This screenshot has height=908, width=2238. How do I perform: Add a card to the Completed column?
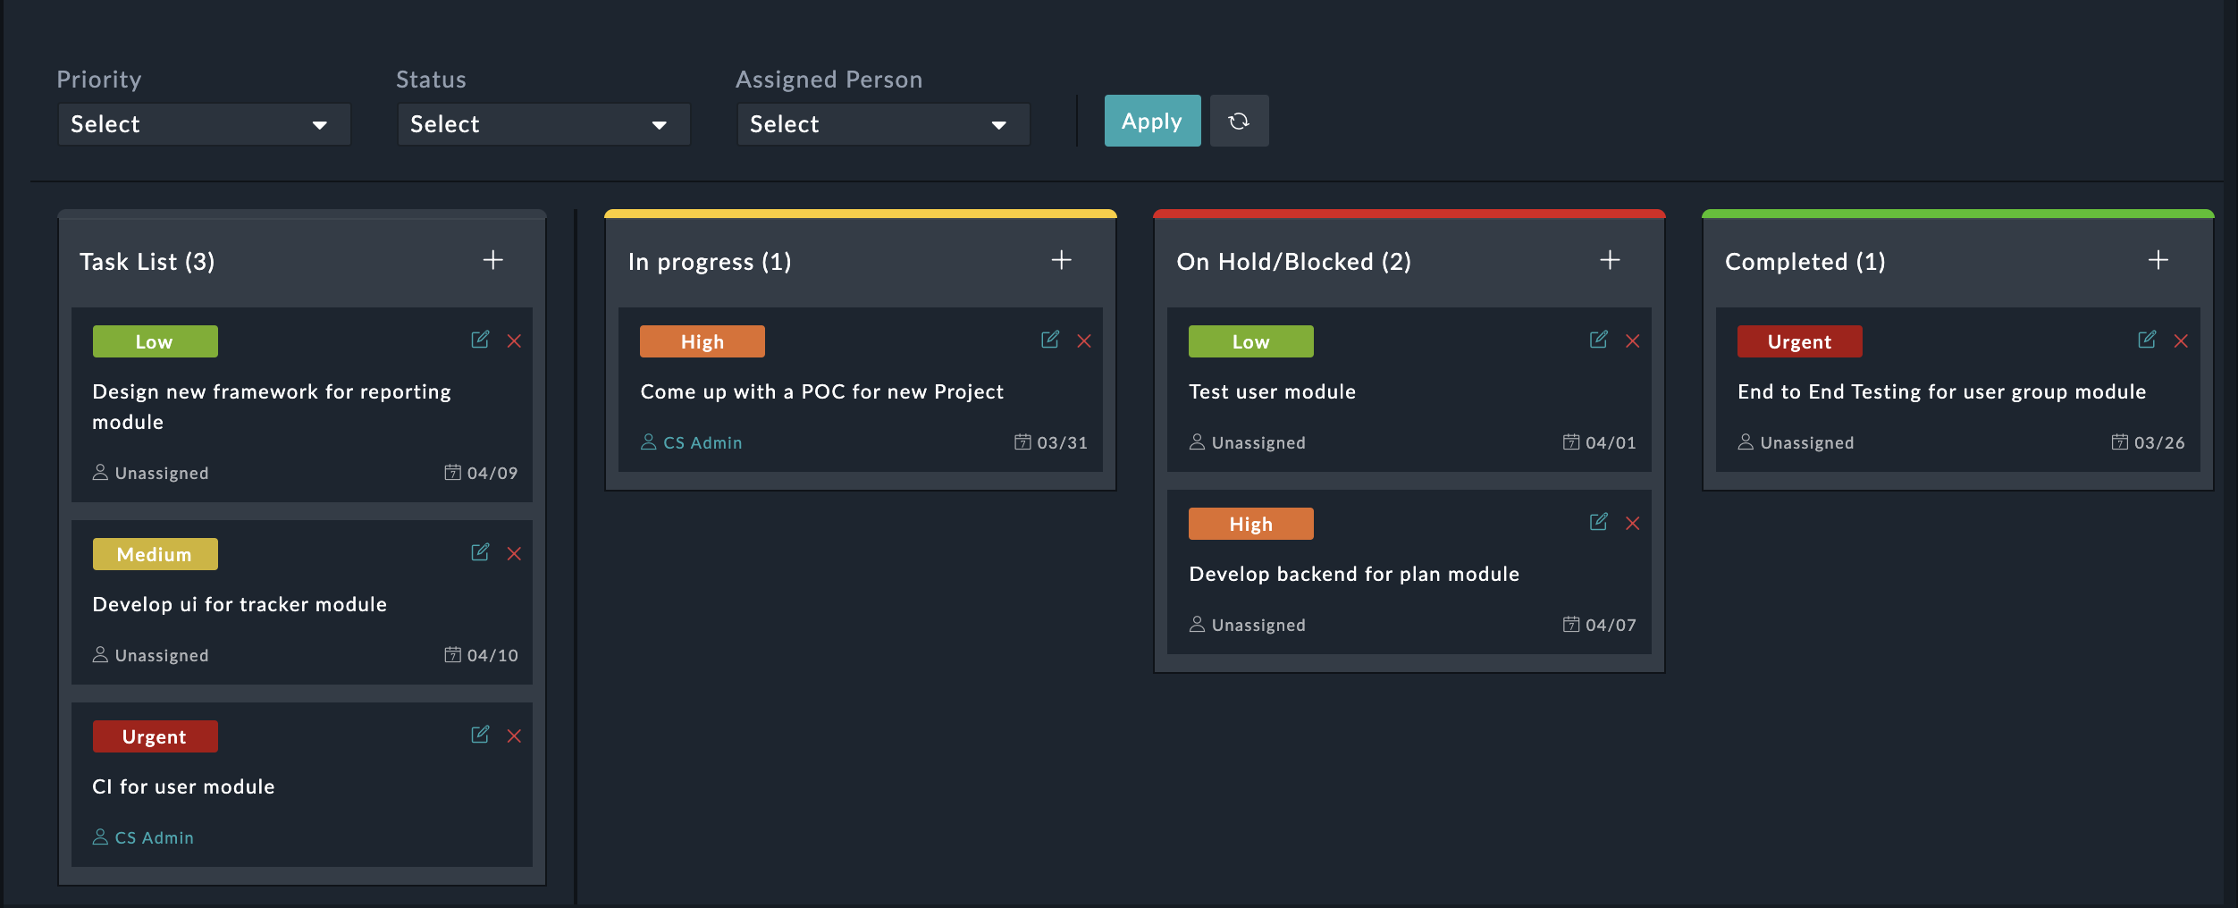2158,260
